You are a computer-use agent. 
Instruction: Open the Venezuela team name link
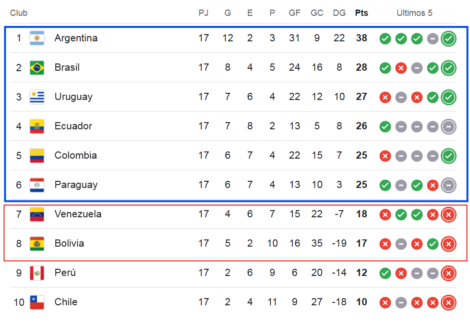(x=78, y=214)
